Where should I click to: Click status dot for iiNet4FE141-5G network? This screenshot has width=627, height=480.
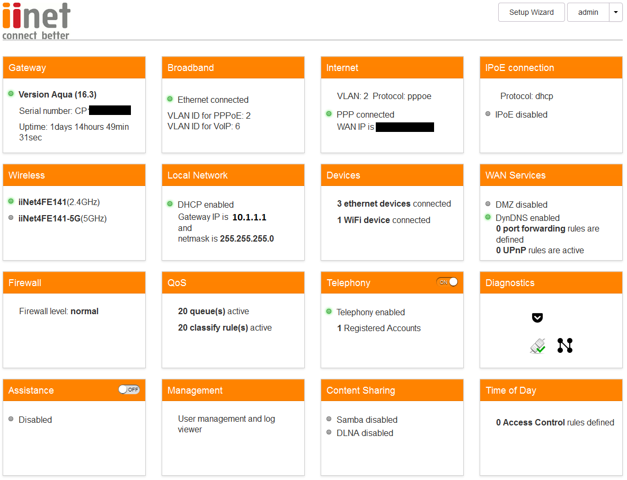[11, 217]
